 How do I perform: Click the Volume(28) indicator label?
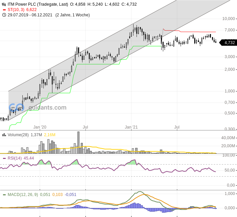coord(18,135)
